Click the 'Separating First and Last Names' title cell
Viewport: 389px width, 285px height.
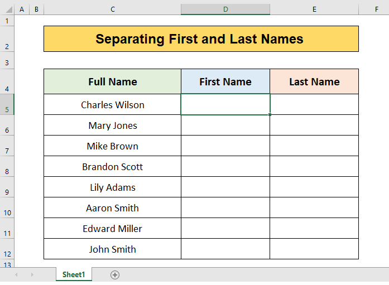201,39
